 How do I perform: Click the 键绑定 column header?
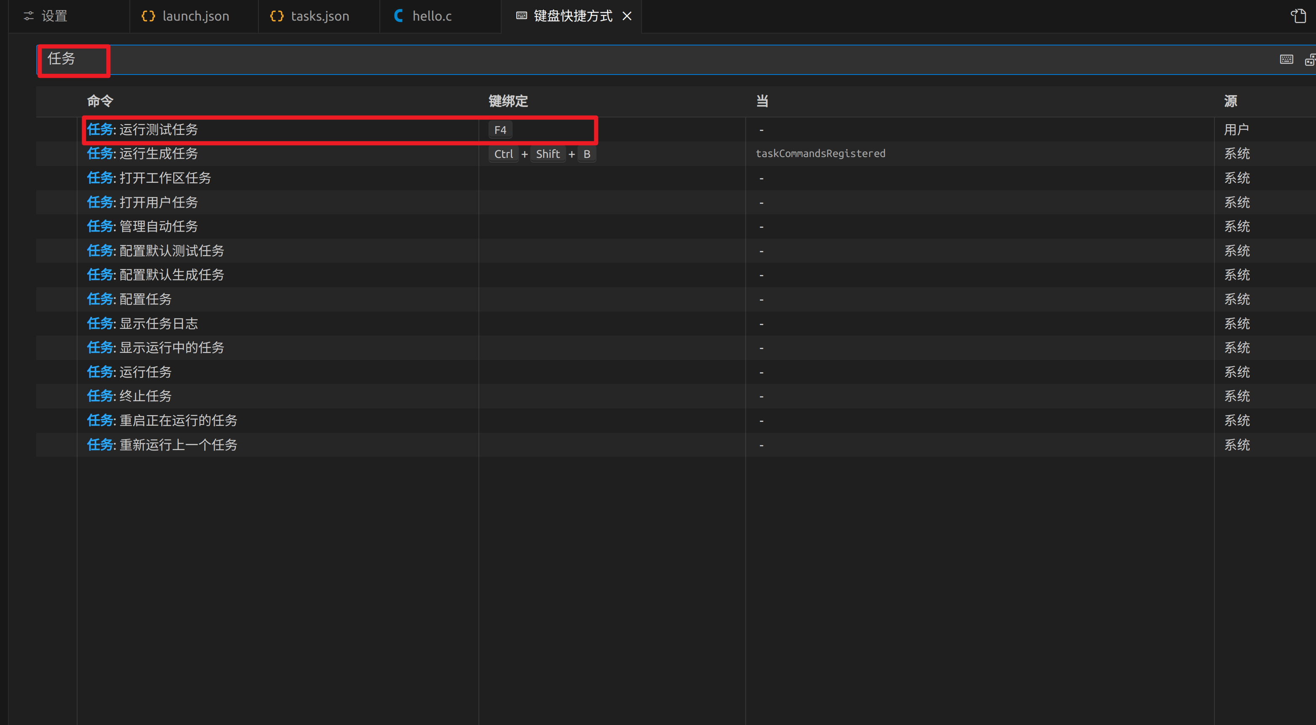tap(508, 101)
